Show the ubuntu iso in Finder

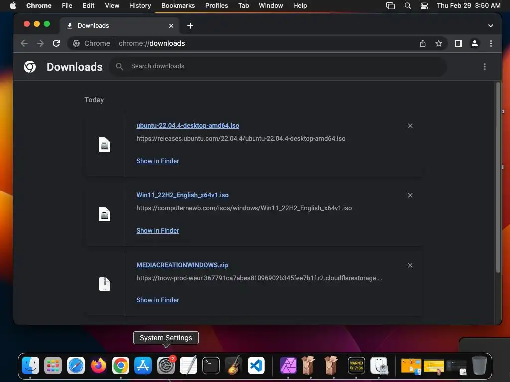pyautogui.click(x=158, y=161)
